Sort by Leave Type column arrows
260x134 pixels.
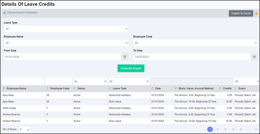click(x=110, y=88)
